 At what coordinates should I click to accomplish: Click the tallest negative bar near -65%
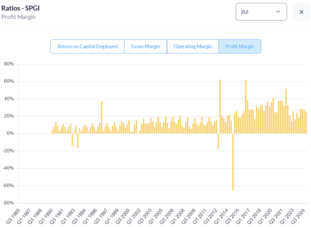click(x=233, y=162)
